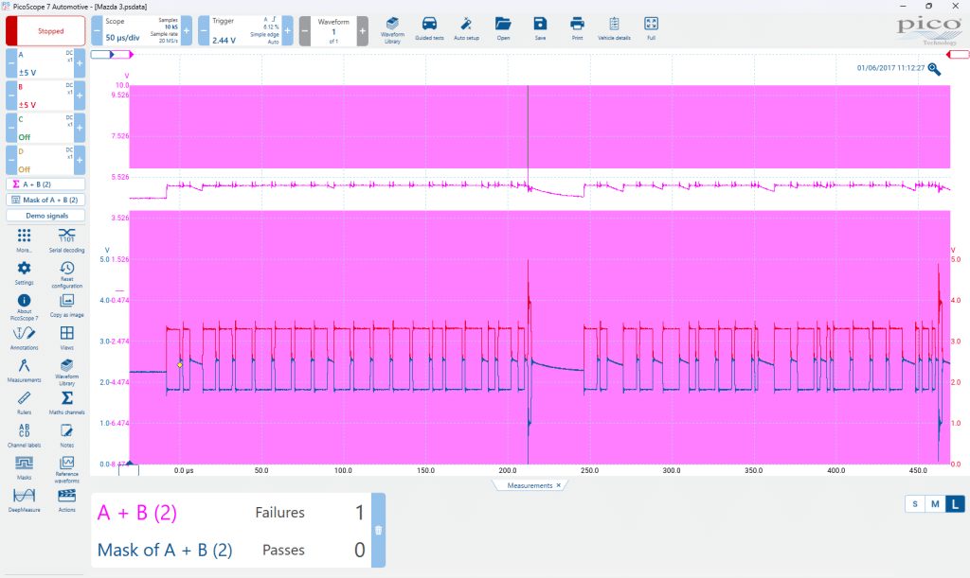Increase Channel A input range
970x578 pixels.
click(80, 63)
